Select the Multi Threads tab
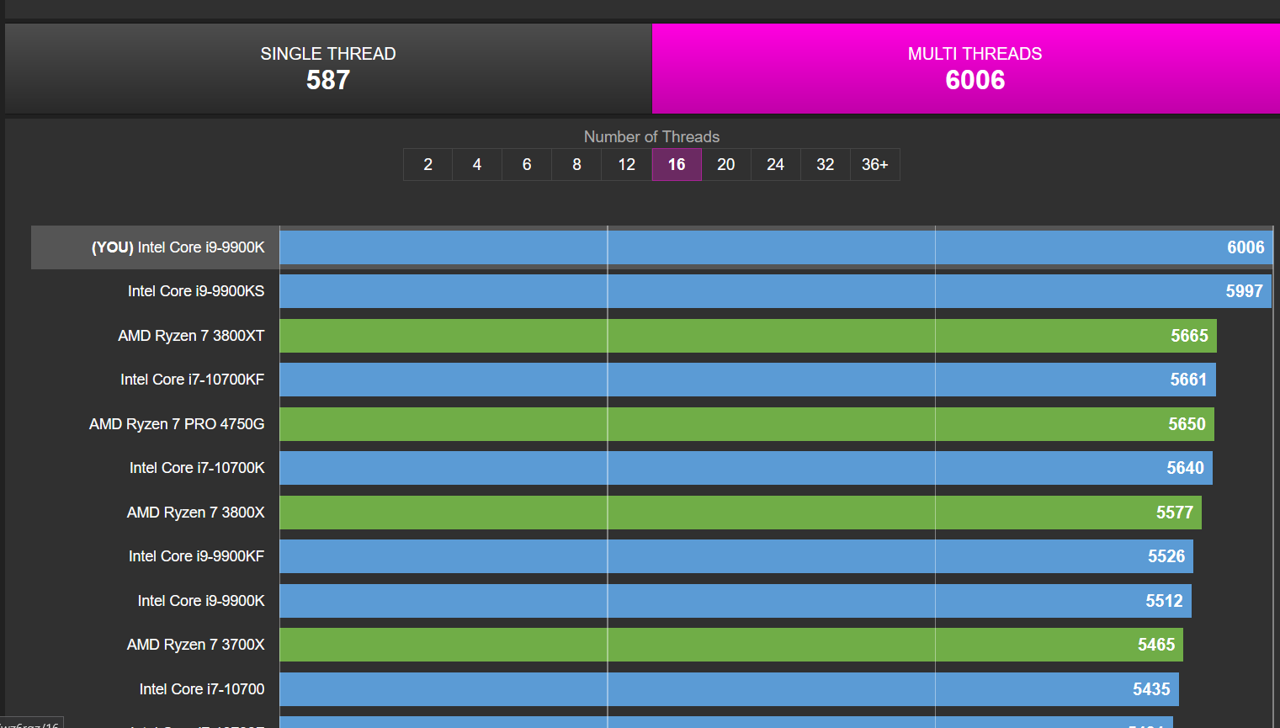The image size is (1280, 728). tap(974, 68)
